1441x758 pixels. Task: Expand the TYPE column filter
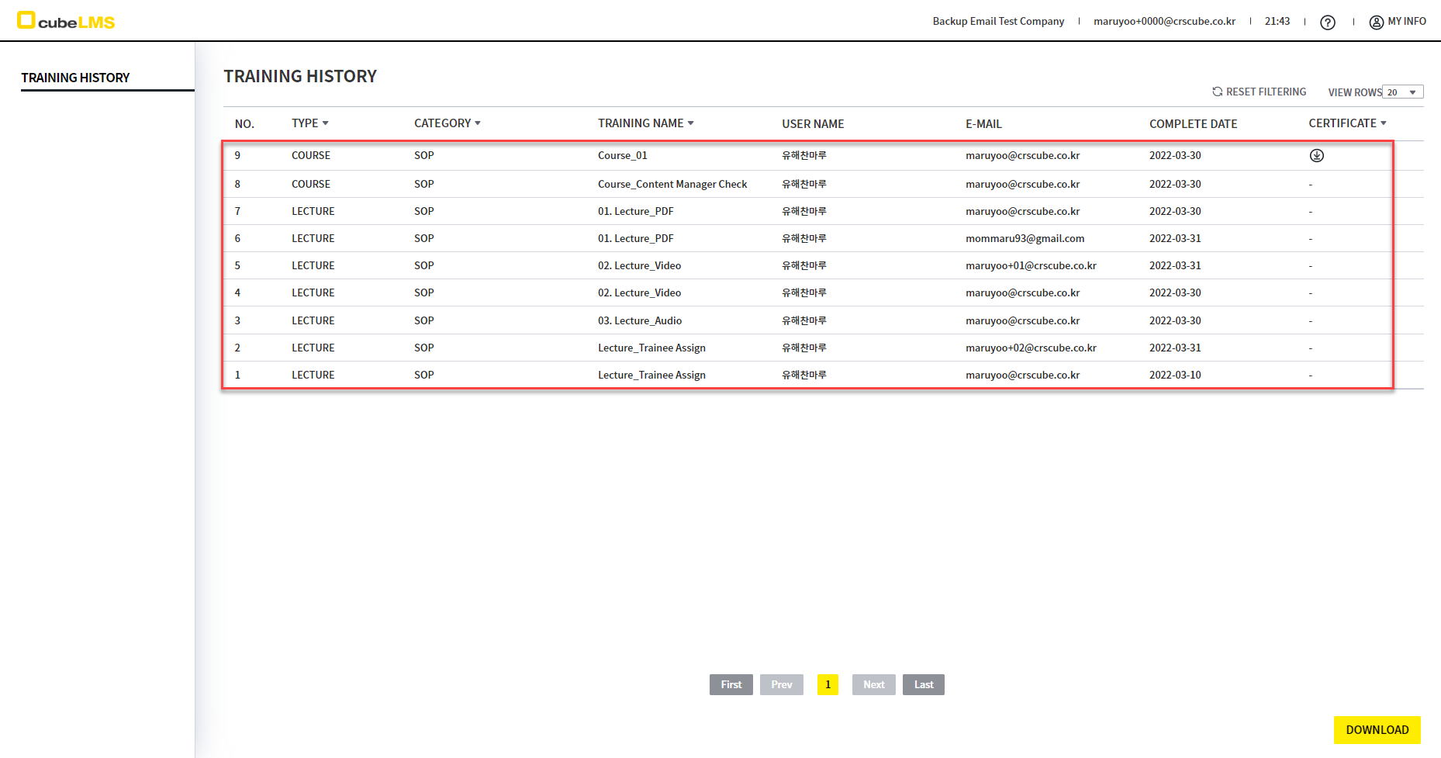pos(325,123)
